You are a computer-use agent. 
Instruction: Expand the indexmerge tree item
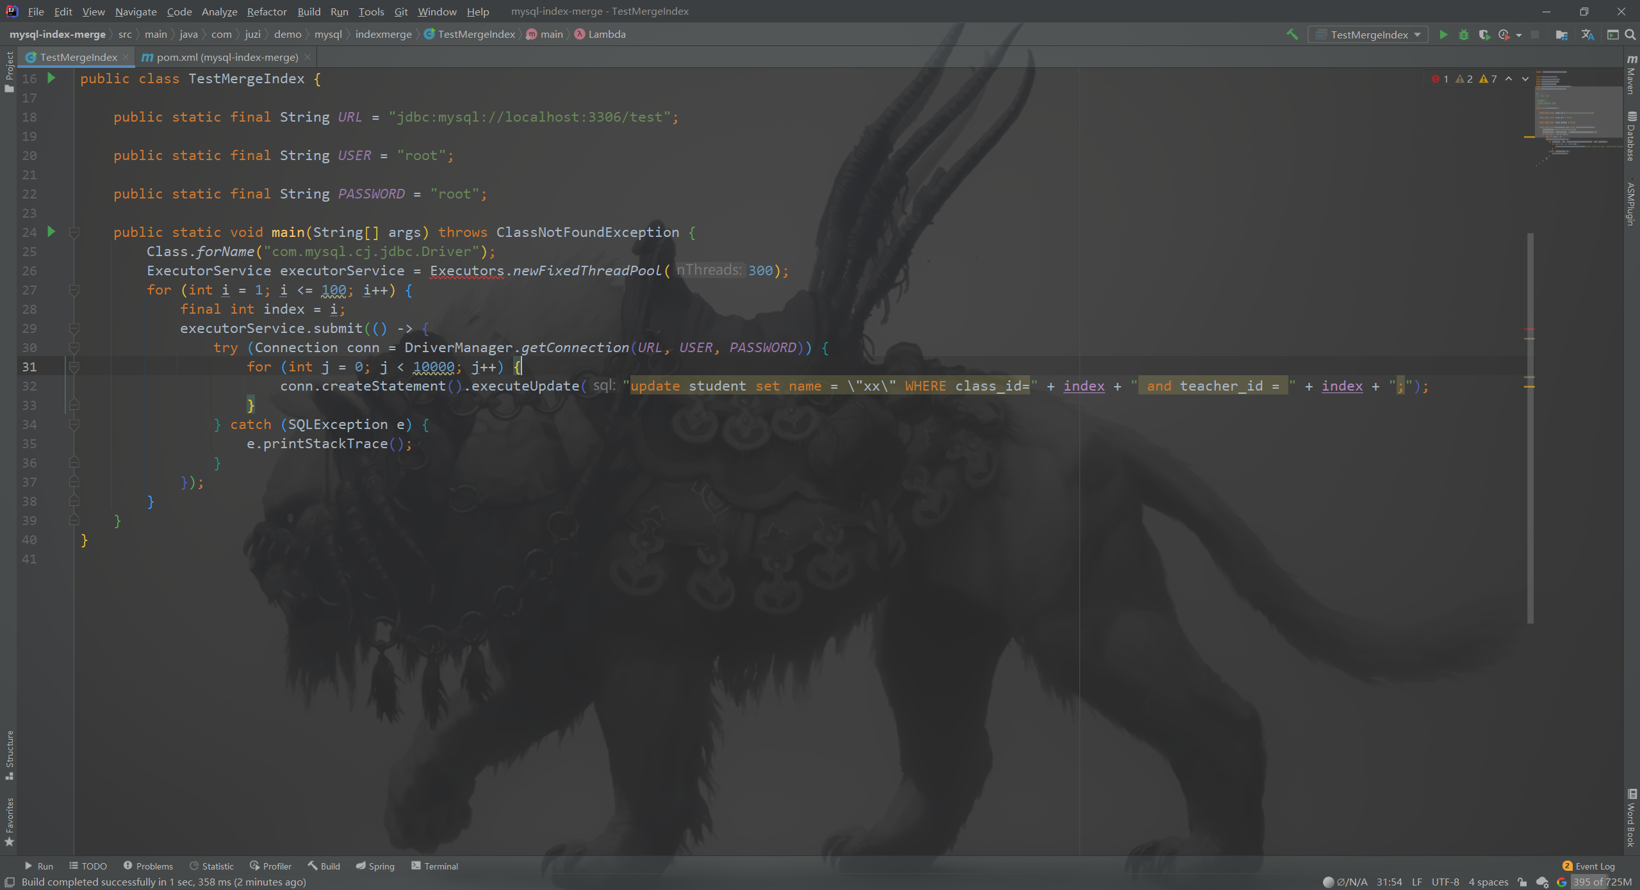point(384,34)
